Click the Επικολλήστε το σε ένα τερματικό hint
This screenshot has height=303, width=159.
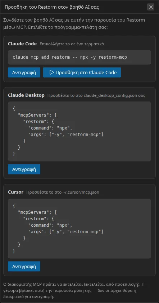click(72, 44)
